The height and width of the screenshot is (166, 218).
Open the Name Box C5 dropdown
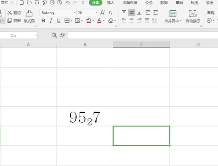click(36, 35)
